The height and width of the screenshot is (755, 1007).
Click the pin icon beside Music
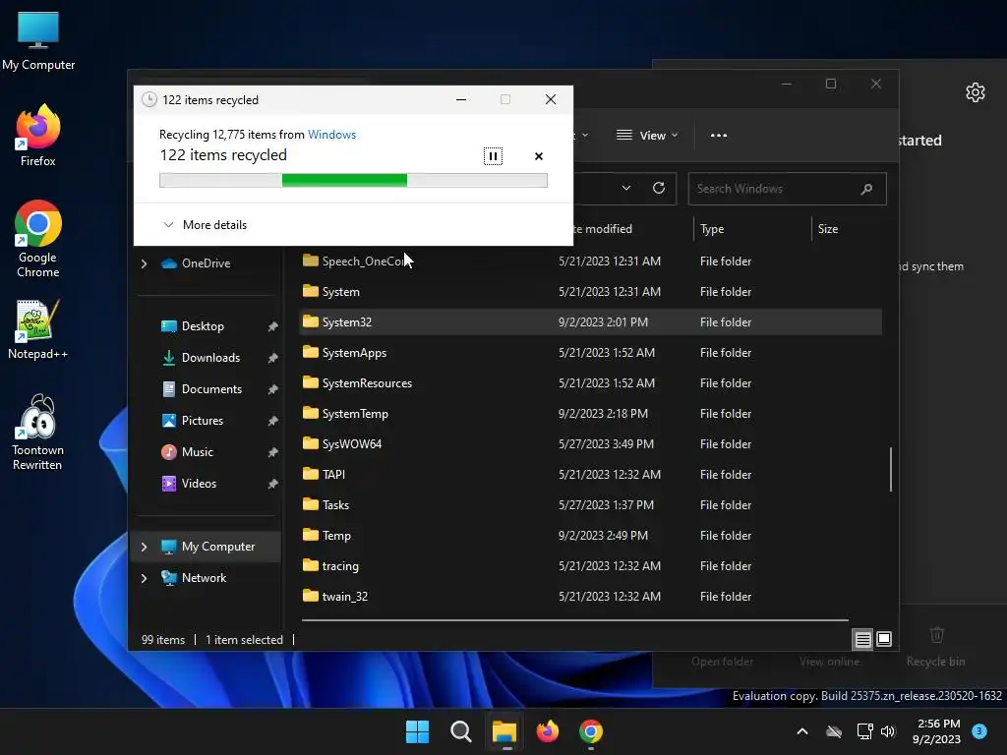click(x=272, y=452)
